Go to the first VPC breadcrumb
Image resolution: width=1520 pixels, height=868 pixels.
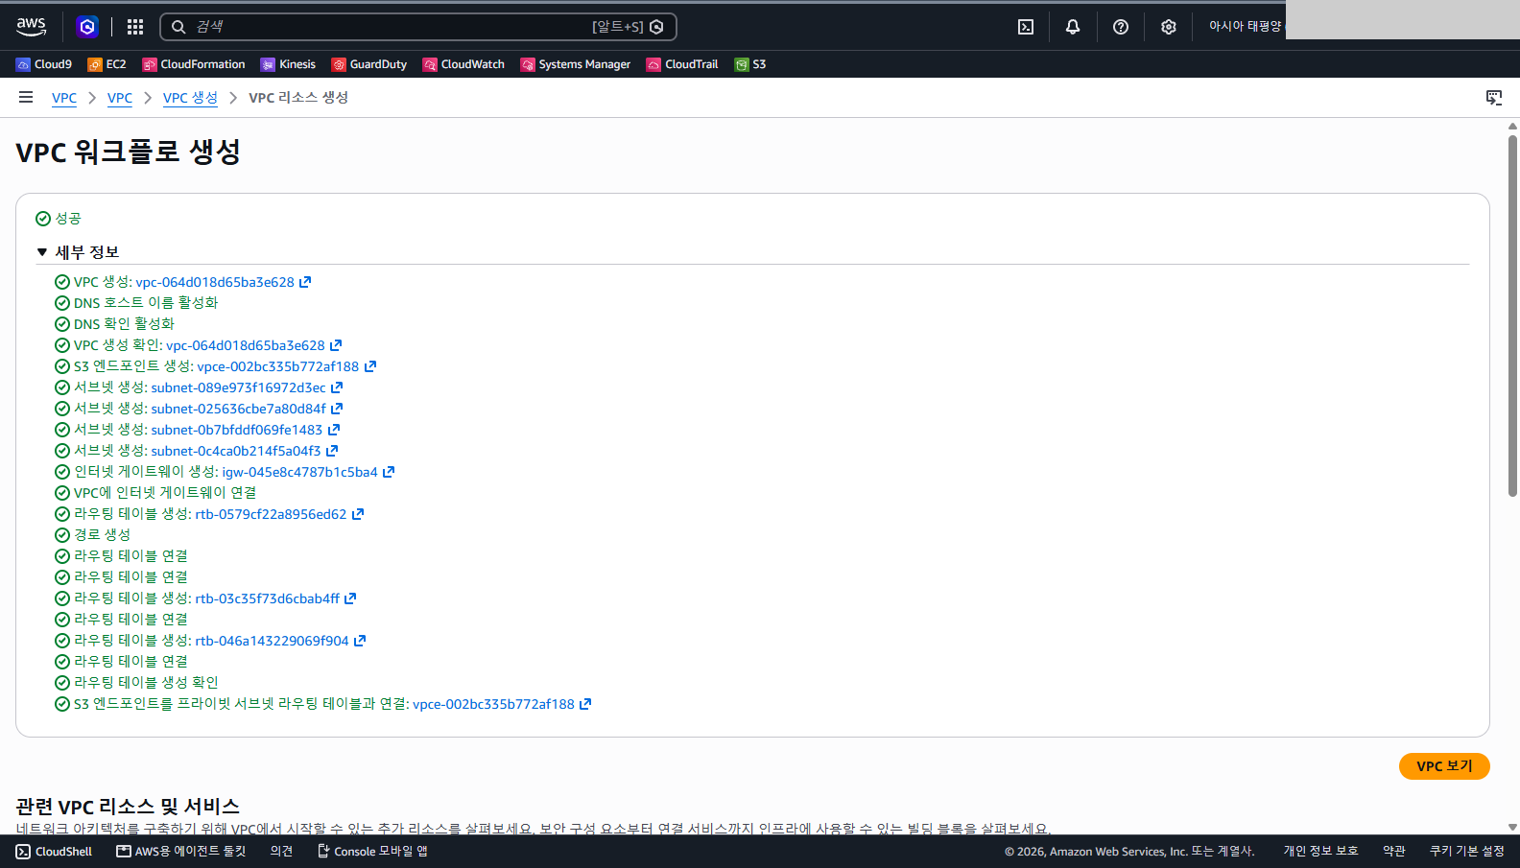tap(64, 98)
